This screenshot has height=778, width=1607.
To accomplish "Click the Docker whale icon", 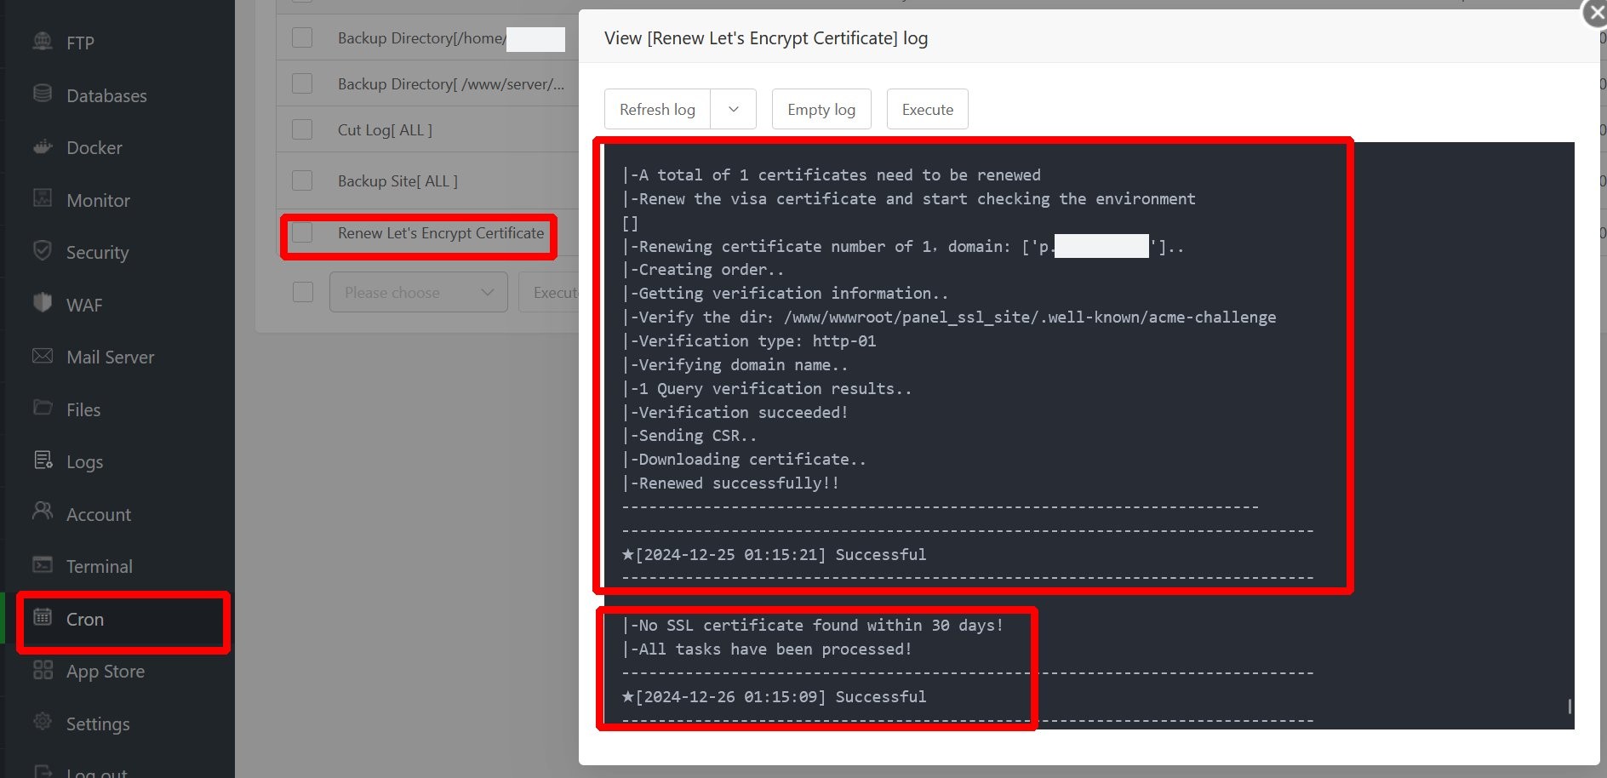I will pyautogui.click(x=43, y=146).
